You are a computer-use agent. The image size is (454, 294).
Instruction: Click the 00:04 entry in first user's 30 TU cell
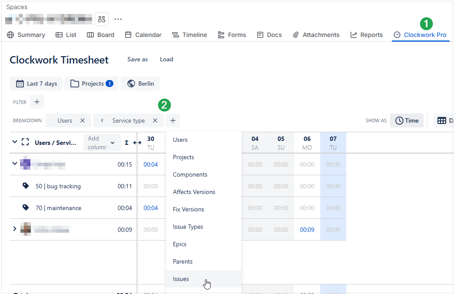pos(151,164)
